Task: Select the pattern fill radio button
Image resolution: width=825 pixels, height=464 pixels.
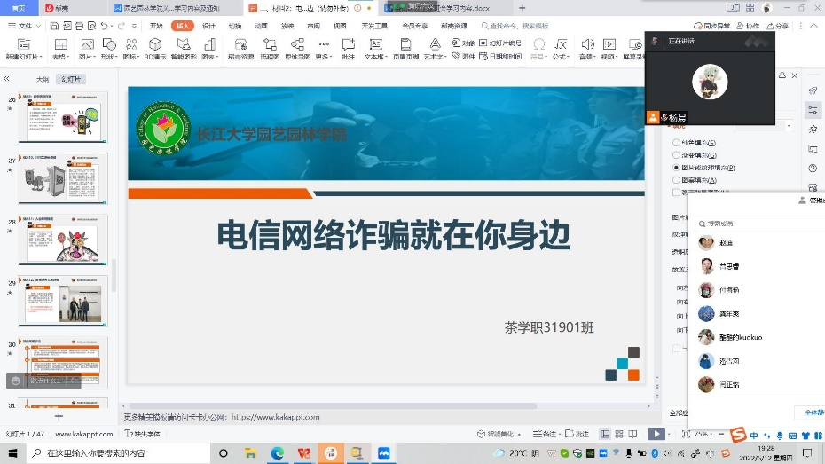Action: [677, 180]
